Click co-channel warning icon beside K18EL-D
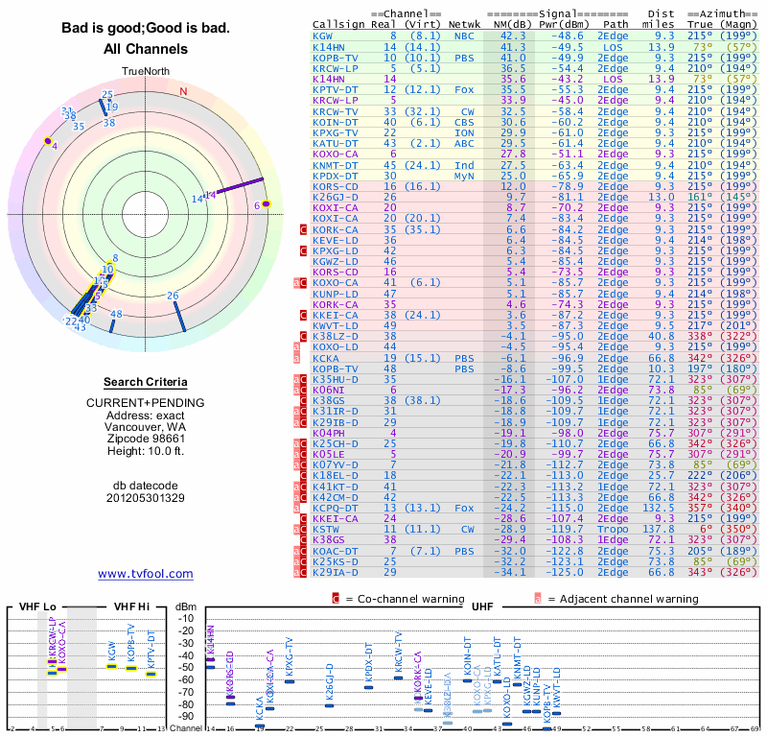The width and height of the screenshot is (767, 737). [x=302, y=475]
